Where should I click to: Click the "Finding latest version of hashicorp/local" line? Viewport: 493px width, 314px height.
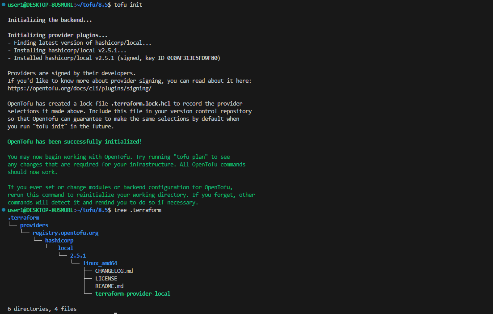point(80,43)
